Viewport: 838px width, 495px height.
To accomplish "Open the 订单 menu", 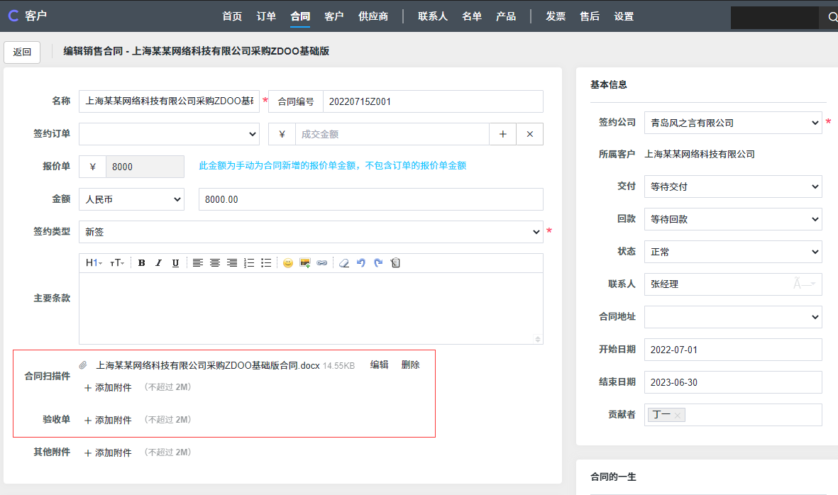I will pyautogui.click(x=266, y=16).
